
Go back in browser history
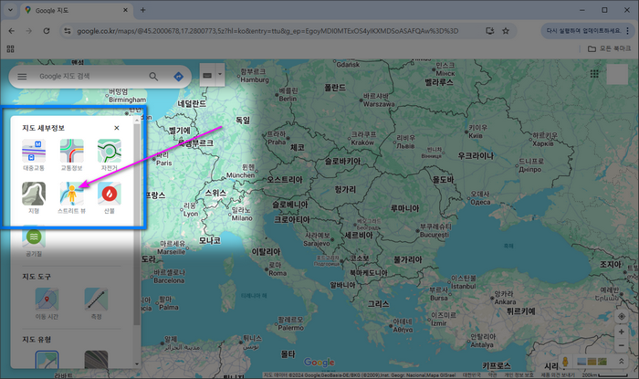click(11, 31)
